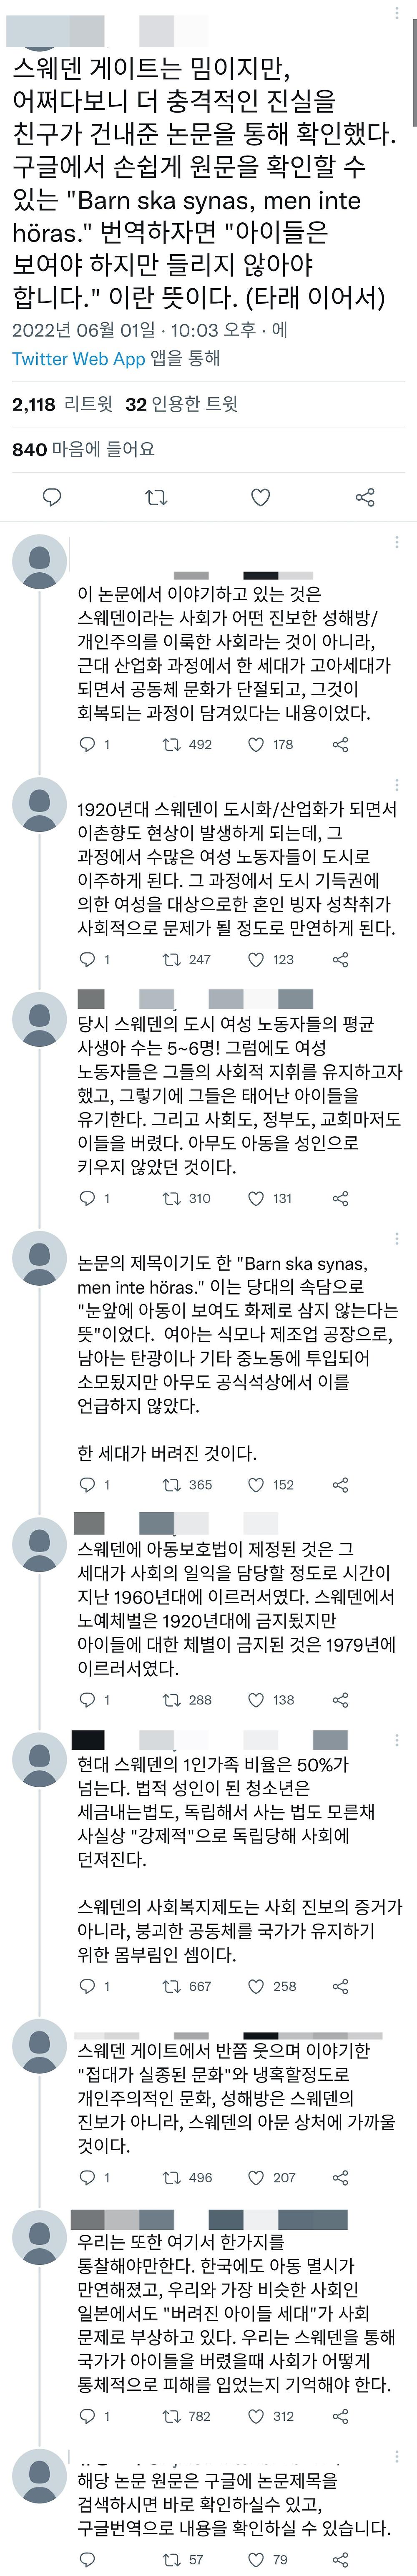Viewport: 417px width, 2576px height.
Task: Share the main tweet via share icon
Action: [x=365, y=497]
